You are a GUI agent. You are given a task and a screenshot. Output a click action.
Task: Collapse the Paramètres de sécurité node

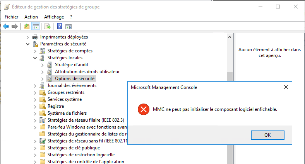pos(27,44)
